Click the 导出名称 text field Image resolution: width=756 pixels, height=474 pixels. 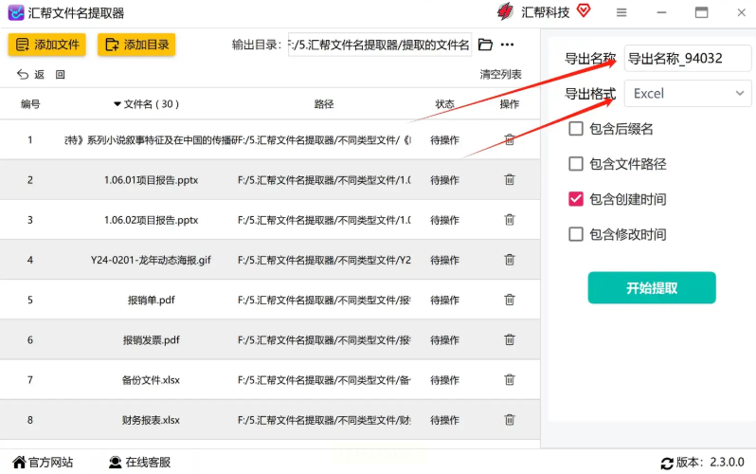(x=688, y=58)
